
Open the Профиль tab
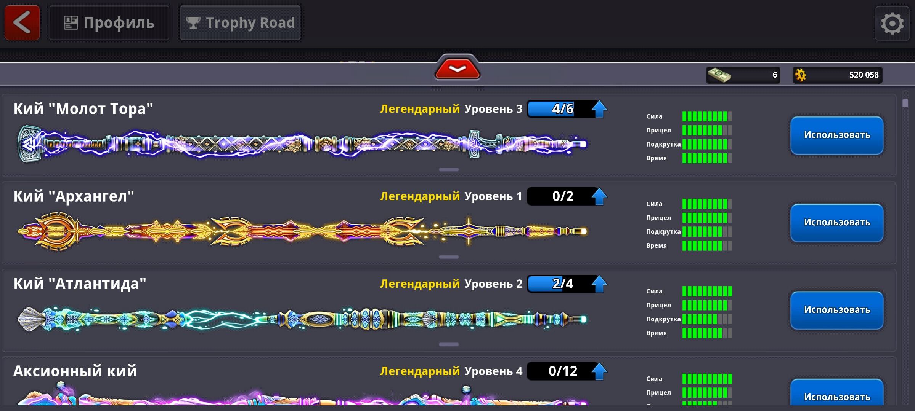click(109, 23)
